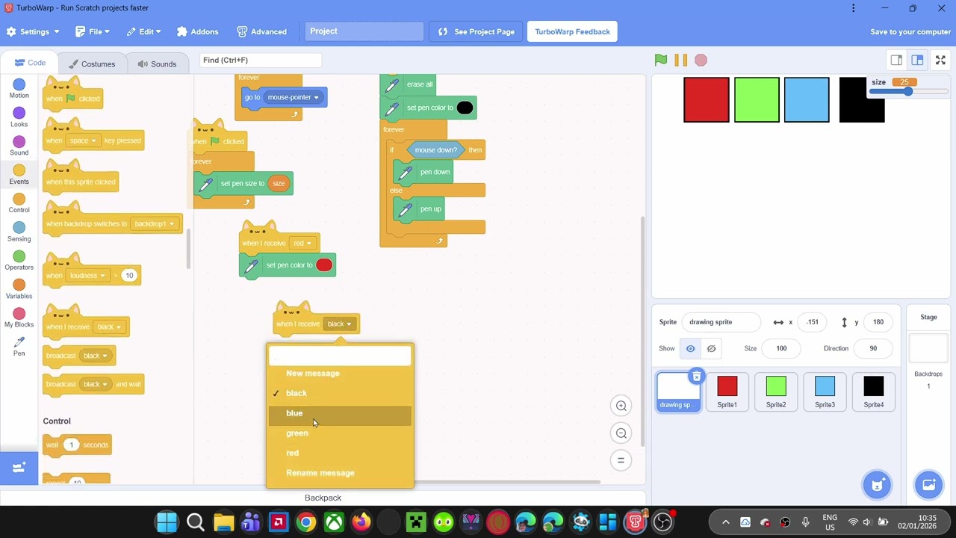Screen dimensions: 956x538
Task: Enter full screen stage mode
Action: (940, 60)
